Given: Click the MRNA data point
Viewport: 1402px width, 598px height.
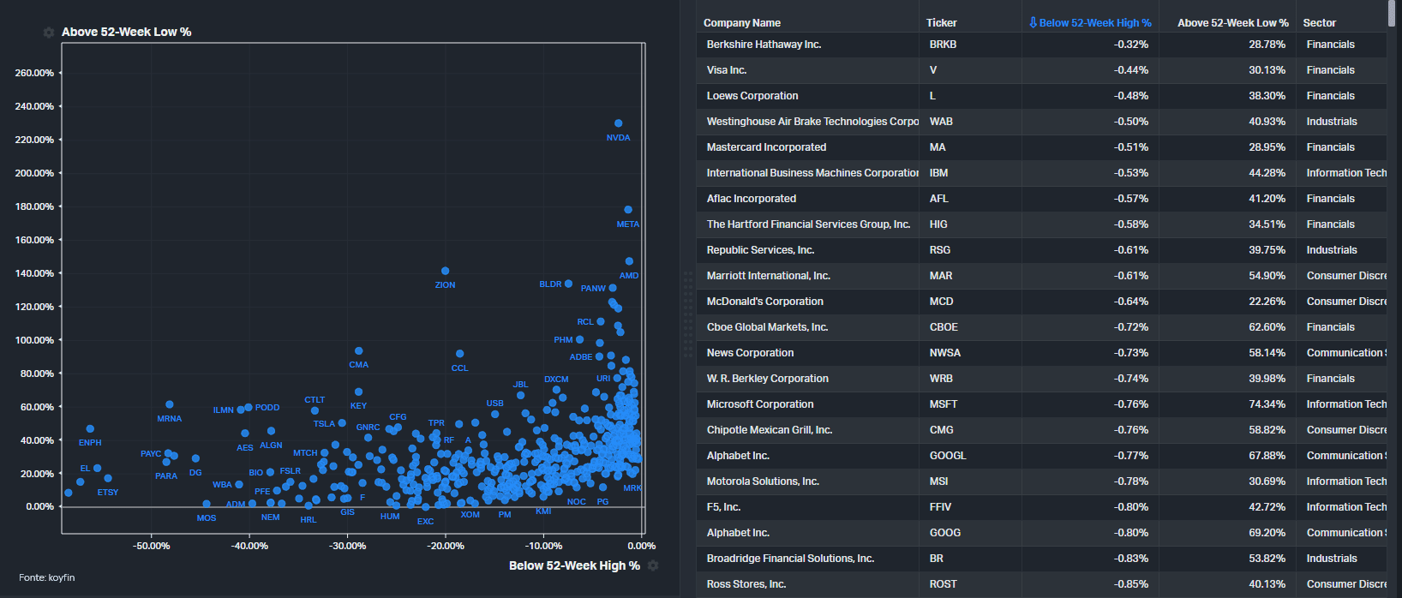Looking at the screenshot, I should 170,404.
